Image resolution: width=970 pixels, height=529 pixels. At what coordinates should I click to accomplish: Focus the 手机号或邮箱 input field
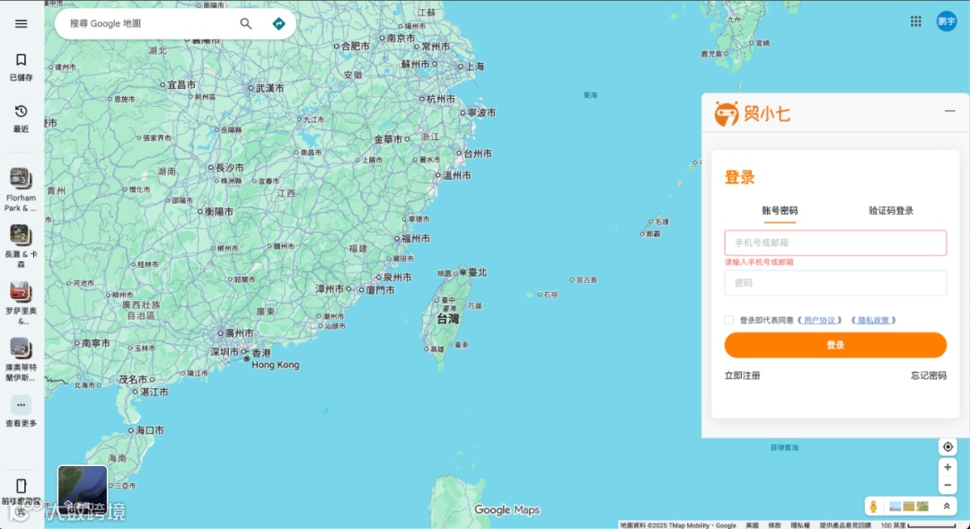(835, 242)
